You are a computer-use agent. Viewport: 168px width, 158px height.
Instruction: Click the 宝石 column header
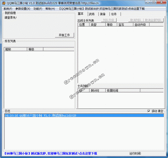click(x=125, y=24)
